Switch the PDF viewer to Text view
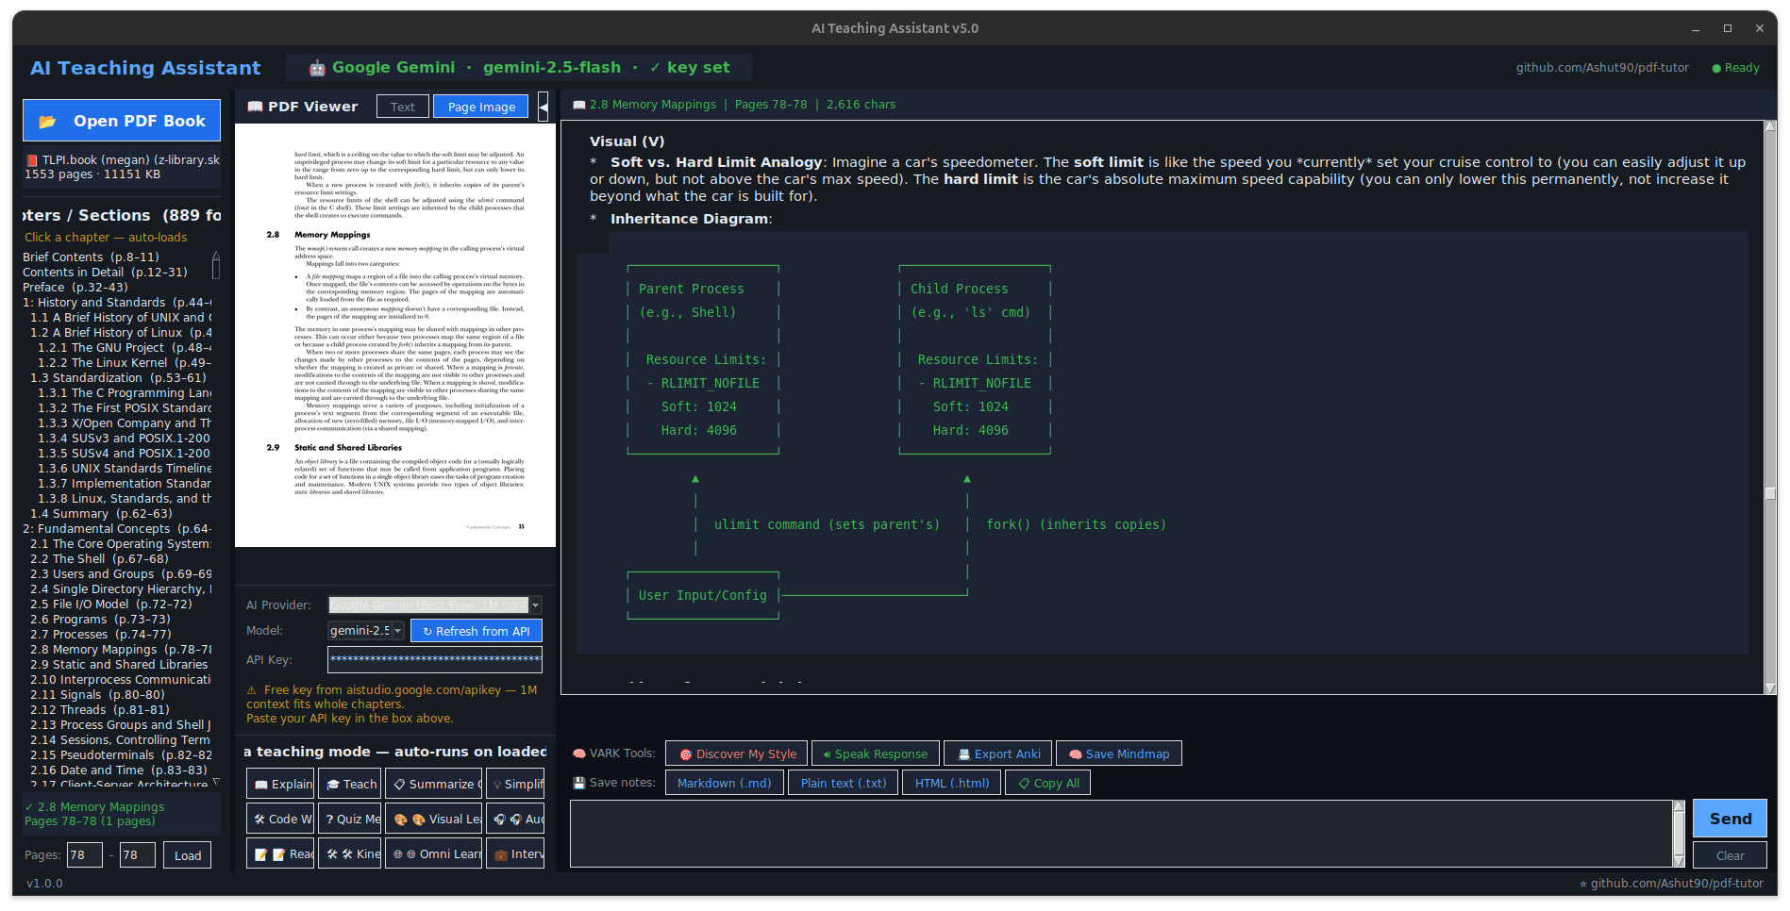 tap(403, 107)
